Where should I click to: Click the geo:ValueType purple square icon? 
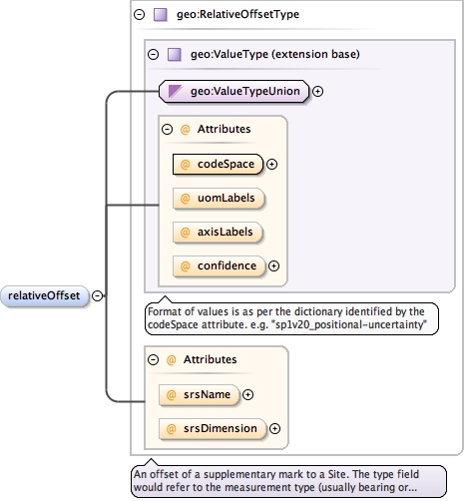174,55
